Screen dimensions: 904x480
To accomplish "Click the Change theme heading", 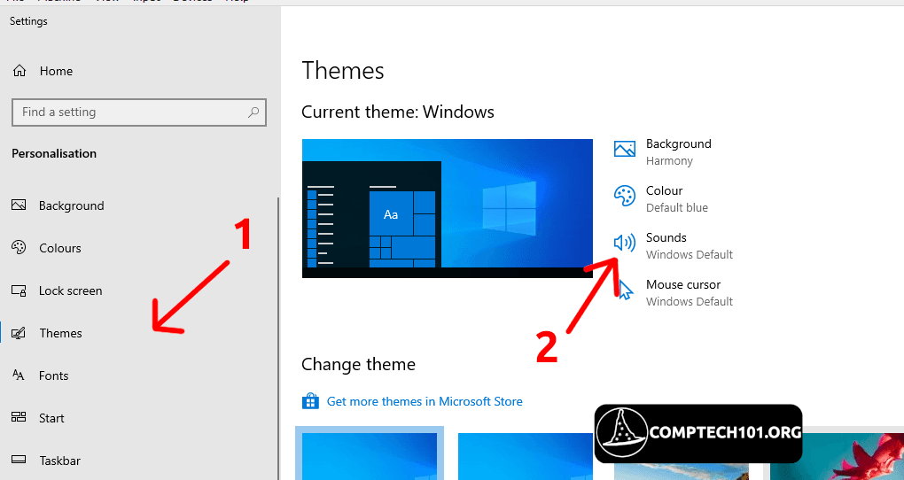I will click(359, 364).
